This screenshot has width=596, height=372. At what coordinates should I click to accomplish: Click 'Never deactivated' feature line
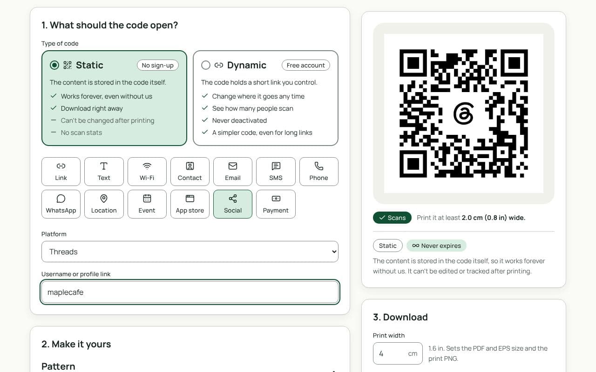(239, 120)
